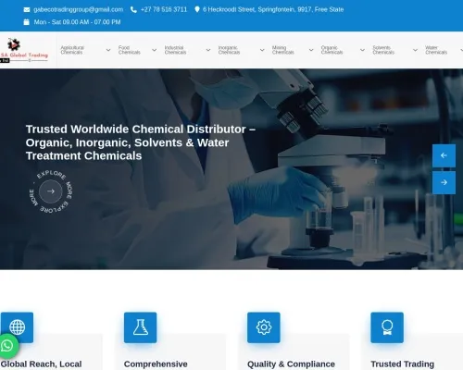This screenshot has height=370, width=463.
Task: Click the phone handset icon
Action: coord(133,10)
